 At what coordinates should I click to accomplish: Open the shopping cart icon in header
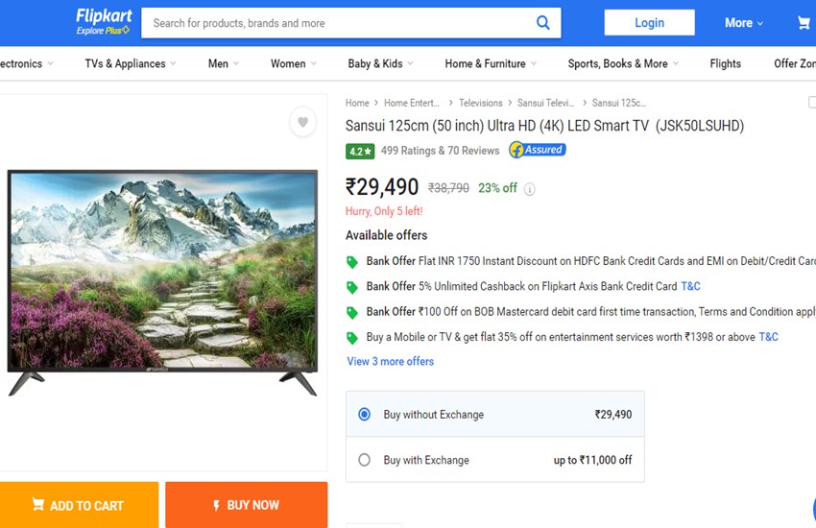click(x=804, y=23)
